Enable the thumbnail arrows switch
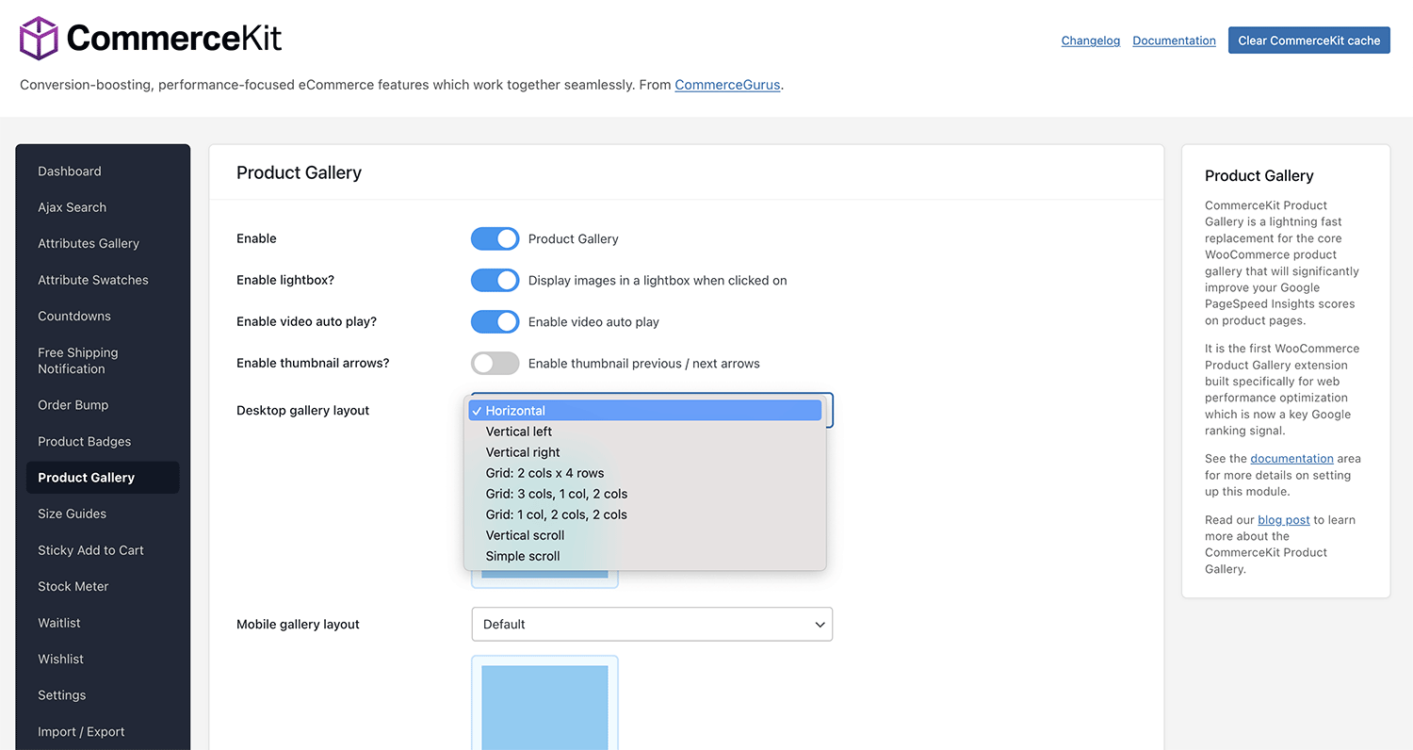The height and width of the screenshot is (750, 1413). tap(495, 363)
